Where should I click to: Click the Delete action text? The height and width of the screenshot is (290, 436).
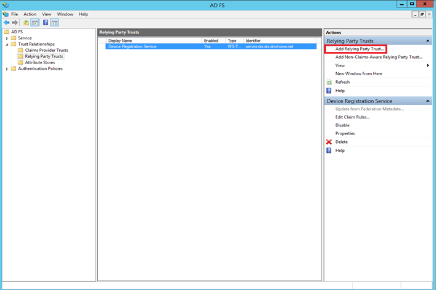pos(342,142)
